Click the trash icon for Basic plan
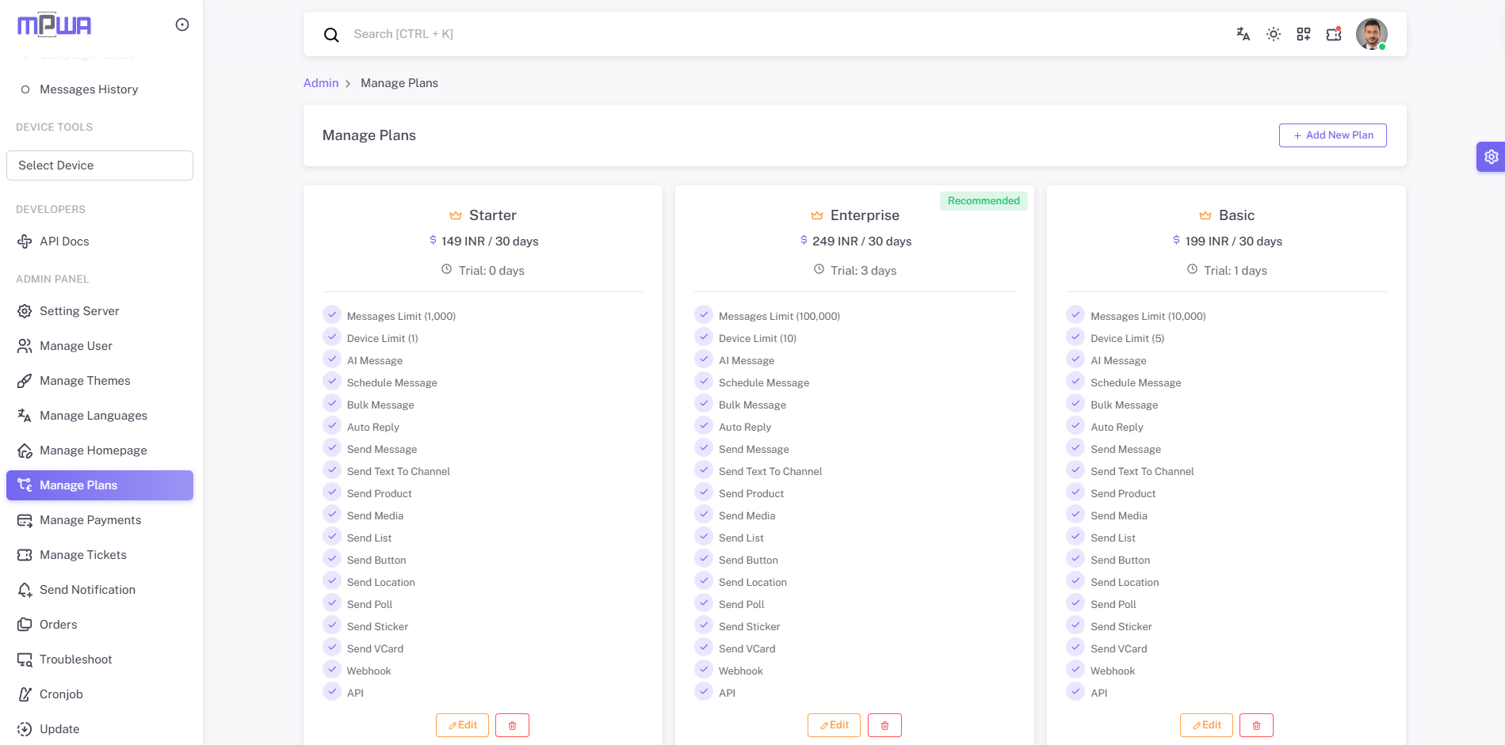Image resolution: width=1505 pixels, height=745 pixels. tap(1256, 725)
